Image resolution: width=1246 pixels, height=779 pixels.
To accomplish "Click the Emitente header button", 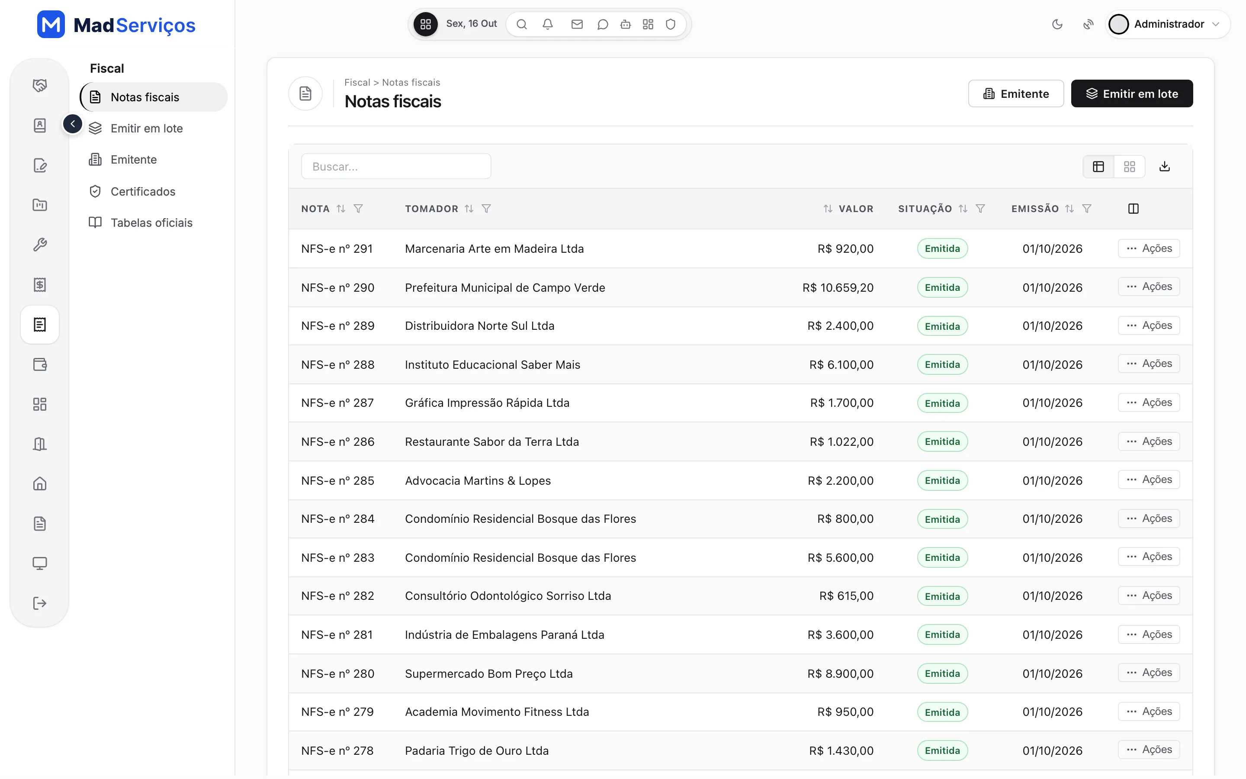I will [1015, 94].
